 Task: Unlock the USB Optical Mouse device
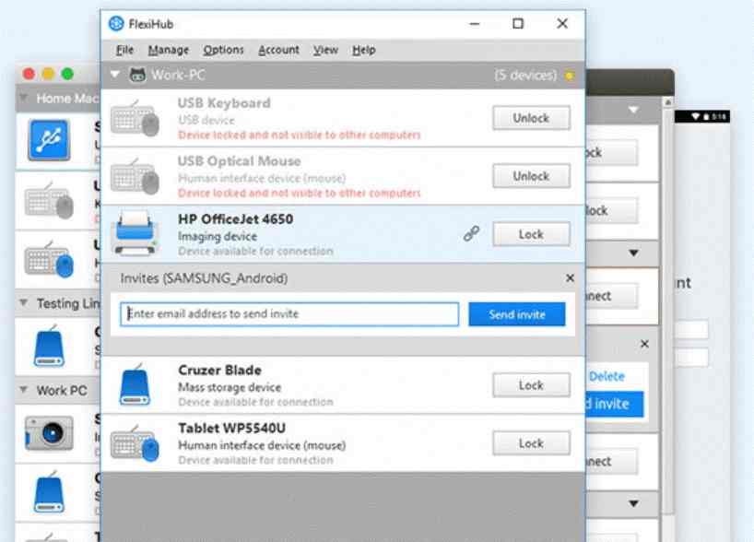(531, 176)
